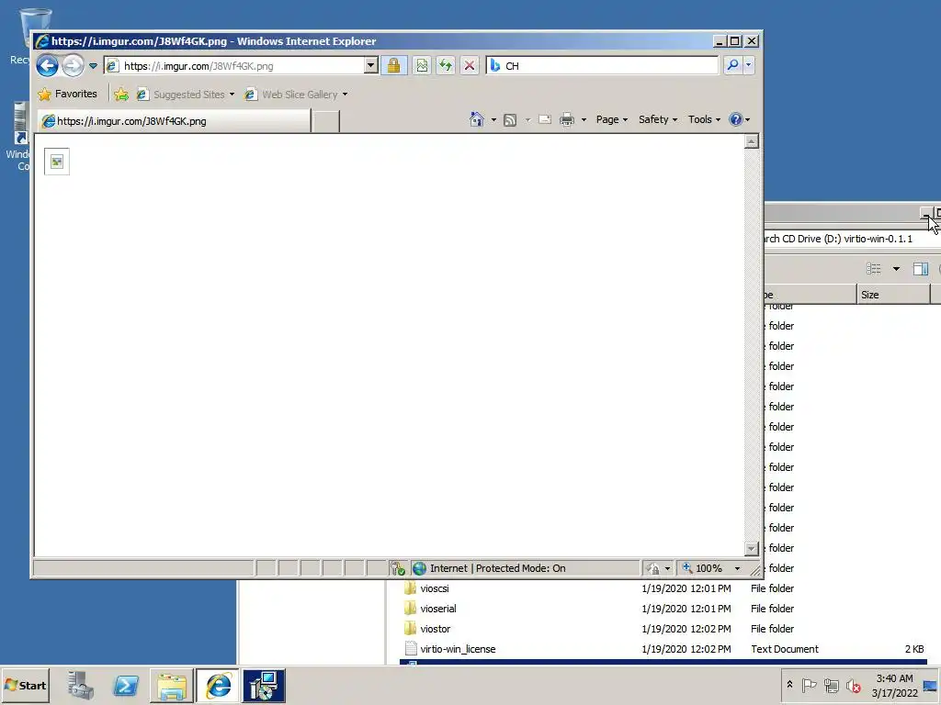Click the security lock icon
The image size is (941, 705).
pos(393,65)
